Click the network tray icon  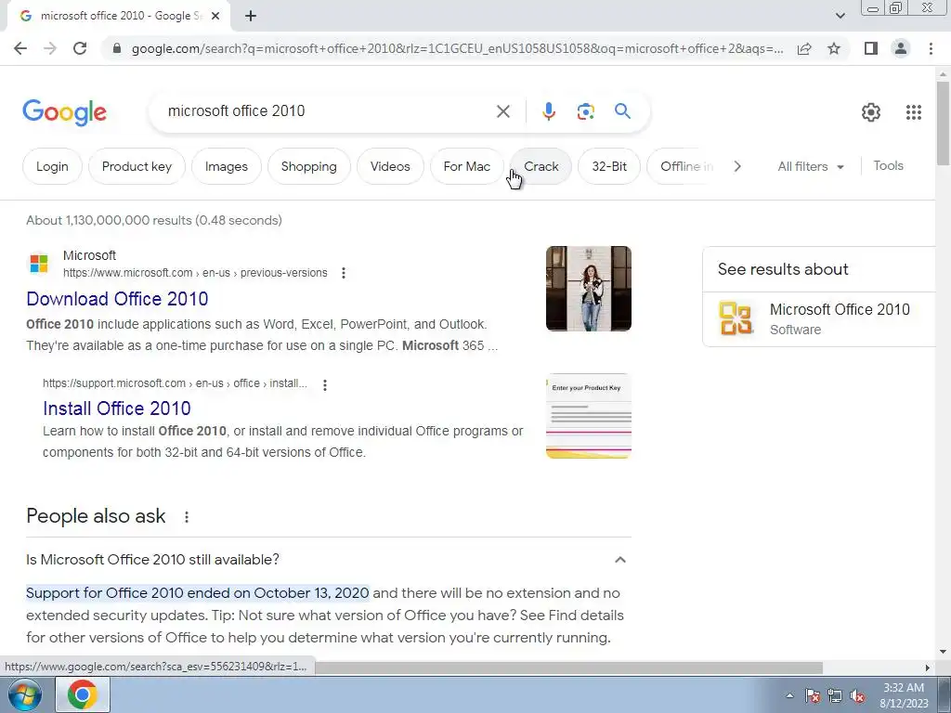point(835,696)
